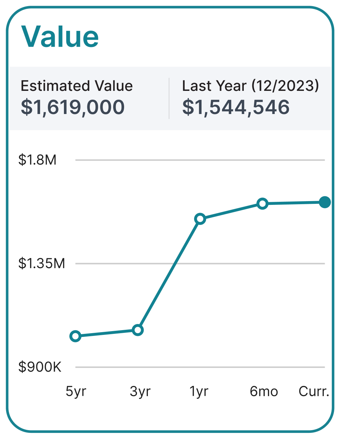
Task: Click the $900K y-axis label
Action: pyautogui.click(x=40, y=367)
